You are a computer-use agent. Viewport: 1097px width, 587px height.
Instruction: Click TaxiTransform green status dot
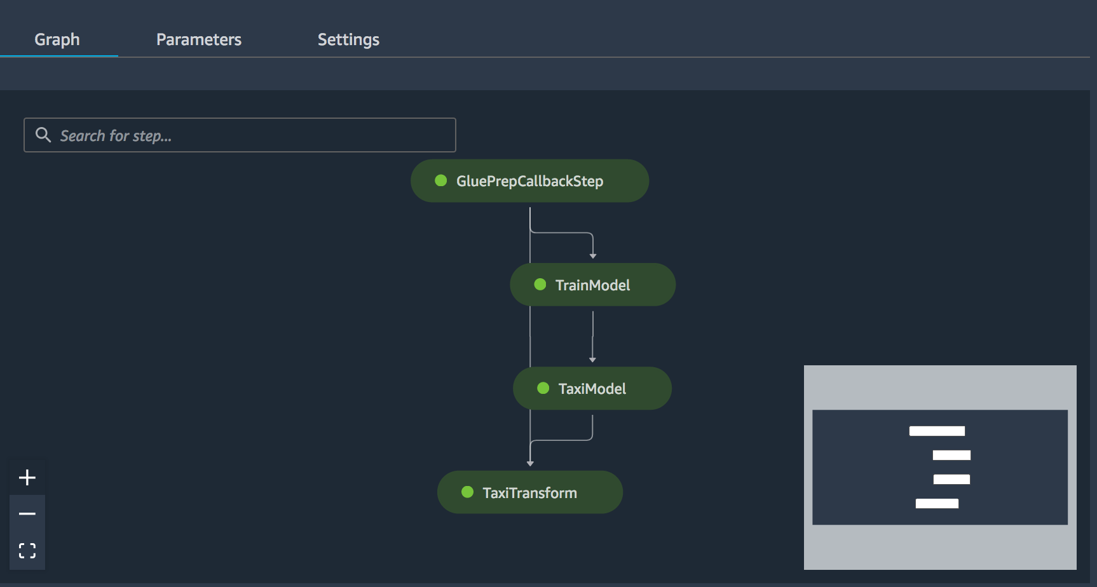tap(467, 492)
